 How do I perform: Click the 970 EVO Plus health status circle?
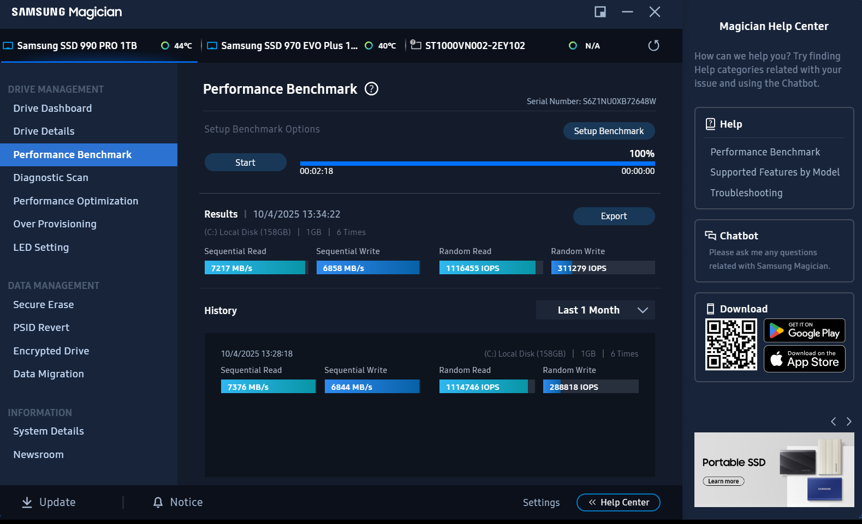(x=369, y=46)
